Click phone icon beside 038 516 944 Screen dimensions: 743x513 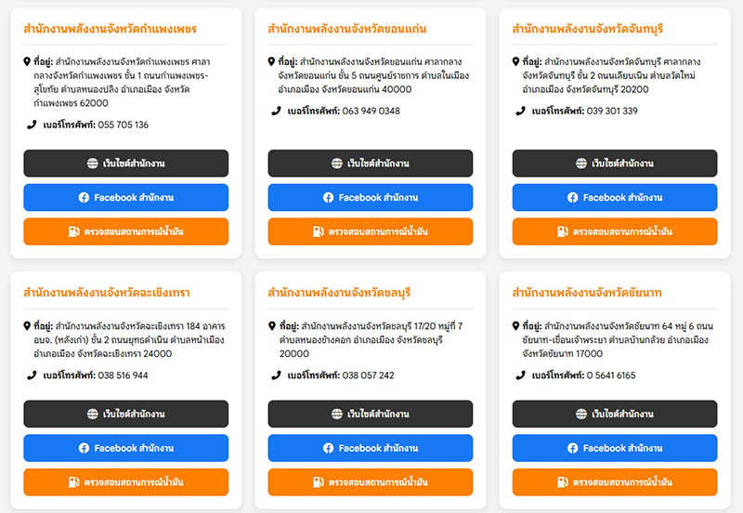tap(32, 375)
